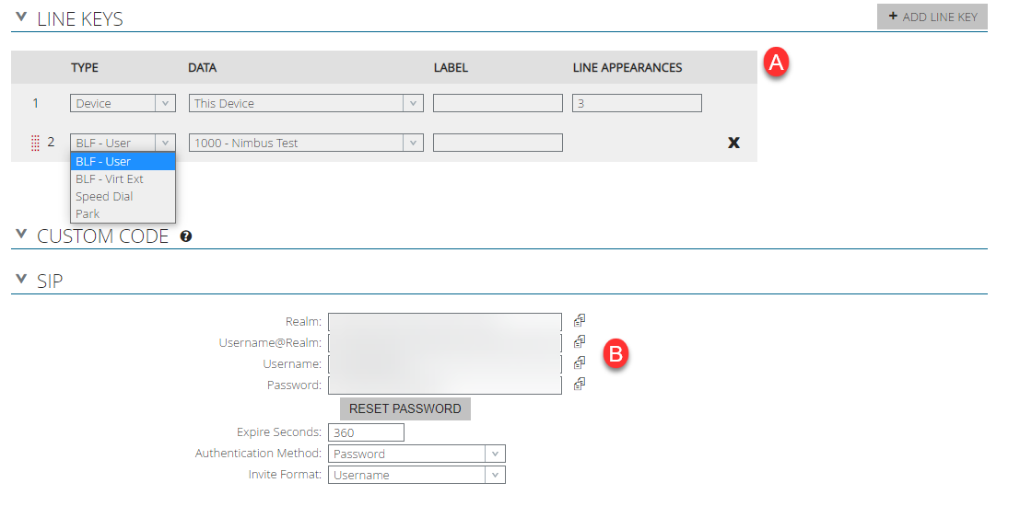The width and height of the screenshot is (1020, 529).
Task: Collapse the Line Keys section
Action: [22, 17]
